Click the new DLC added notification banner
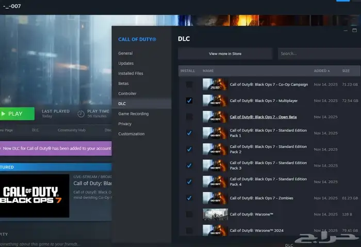361x247 pixels. click(x=56, y=148)
